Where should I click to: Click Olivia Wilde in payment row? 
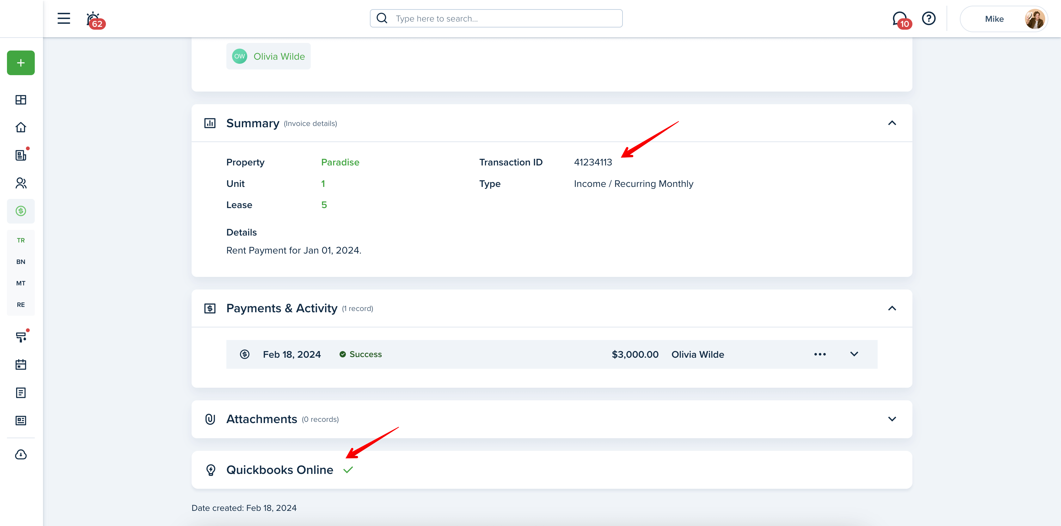pyautogui.click(x=698, y=355)
